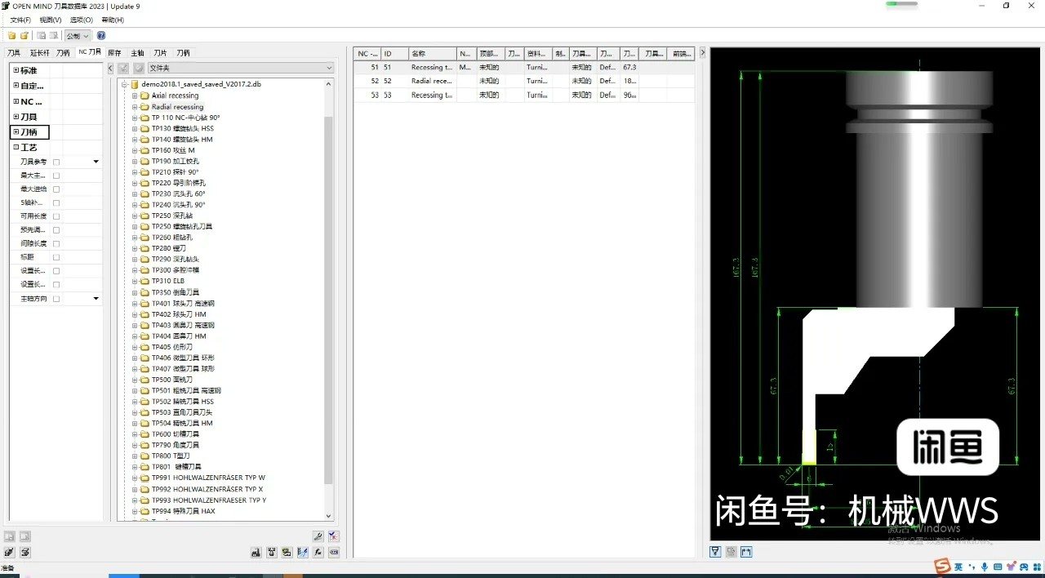This screenshot has height=578, width=1045.
Task: Click the filter icon below the 3D tool preview
Action: [x=715, y=552]
